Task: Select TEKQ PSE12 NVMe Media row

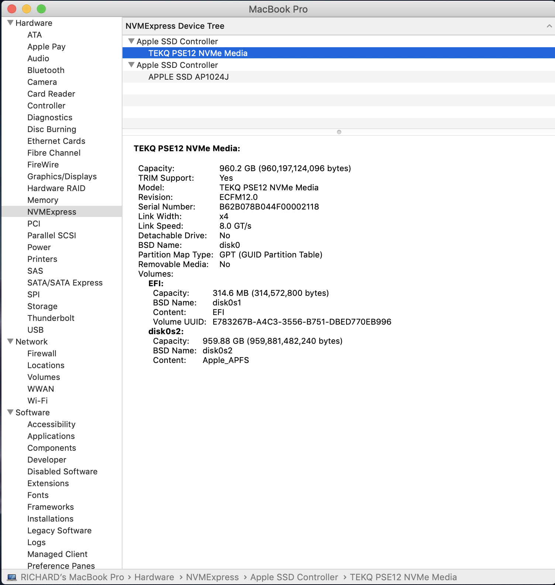Action: [338, 53]
